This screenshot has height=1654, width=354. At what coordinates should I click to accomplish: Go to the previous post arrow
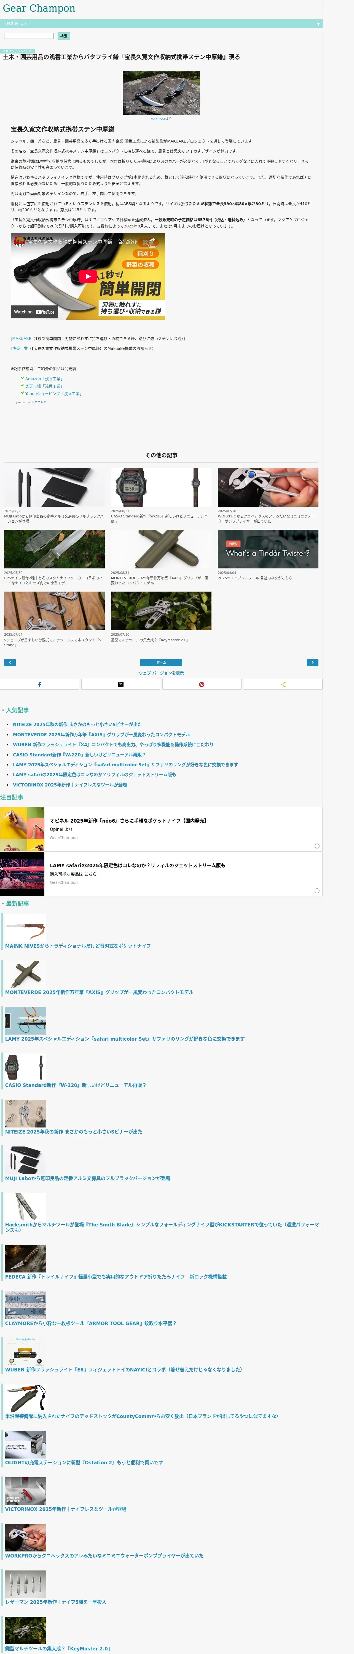(x=10, y=663)
